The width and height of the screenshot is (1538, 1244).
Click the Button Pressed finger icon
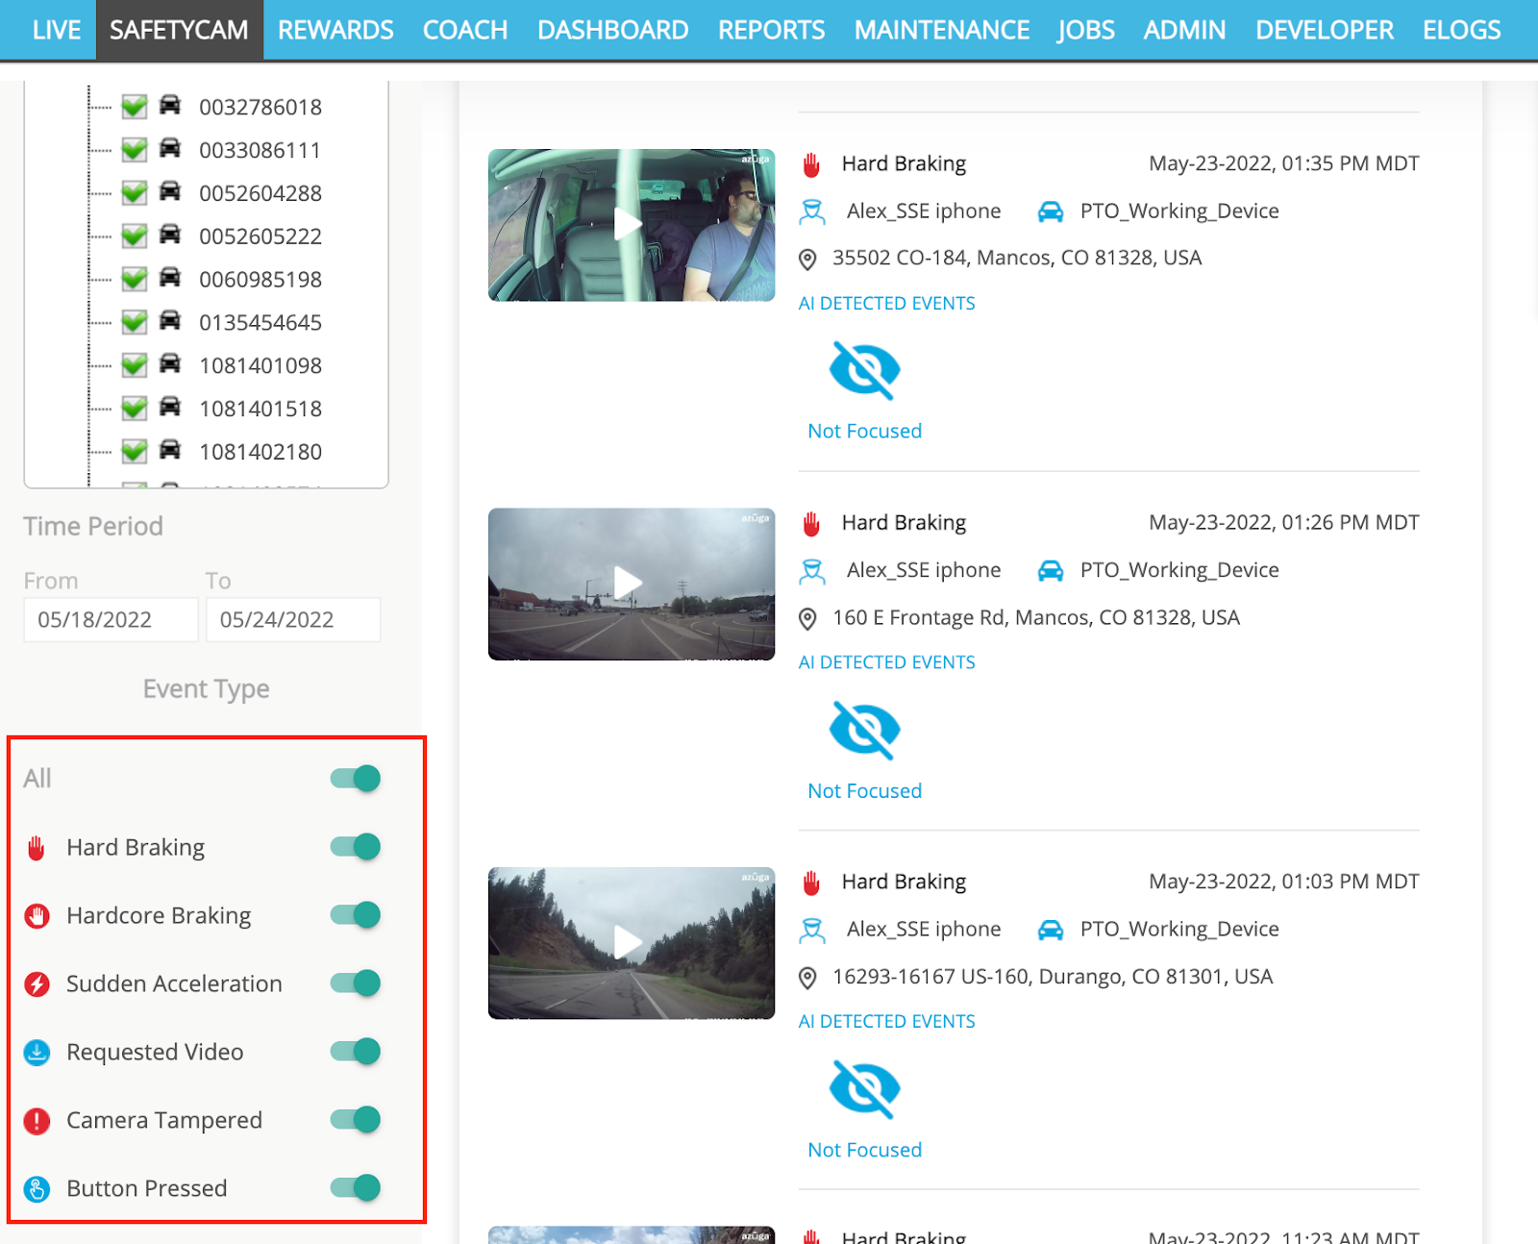pyautogui.click(x=37, y=1189)
